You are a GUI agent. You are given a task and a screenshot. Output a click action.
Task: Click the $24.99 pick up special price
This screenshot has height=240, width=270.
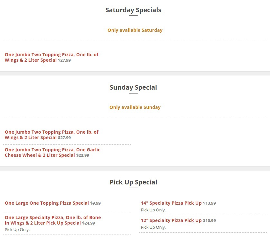[88, 223]
